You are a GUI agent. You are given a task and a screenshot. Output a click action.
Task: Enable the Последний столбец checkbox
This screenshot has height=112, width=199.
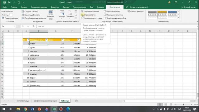[x=105, y=15]
